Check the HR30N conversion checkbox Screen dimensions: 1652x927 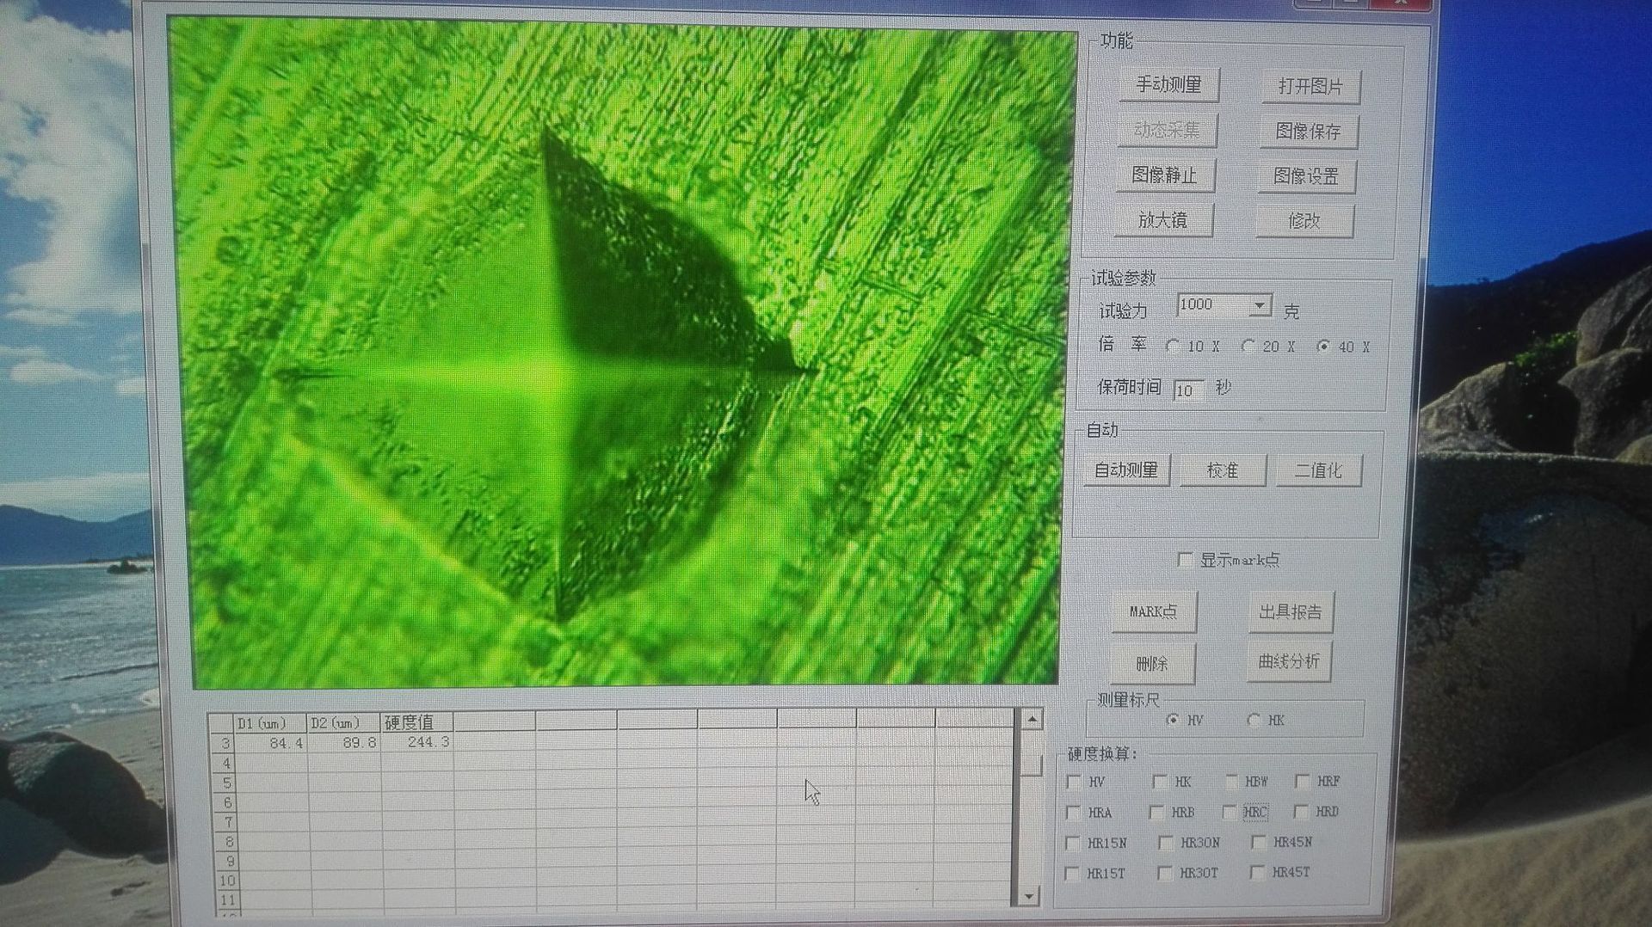1165,843
